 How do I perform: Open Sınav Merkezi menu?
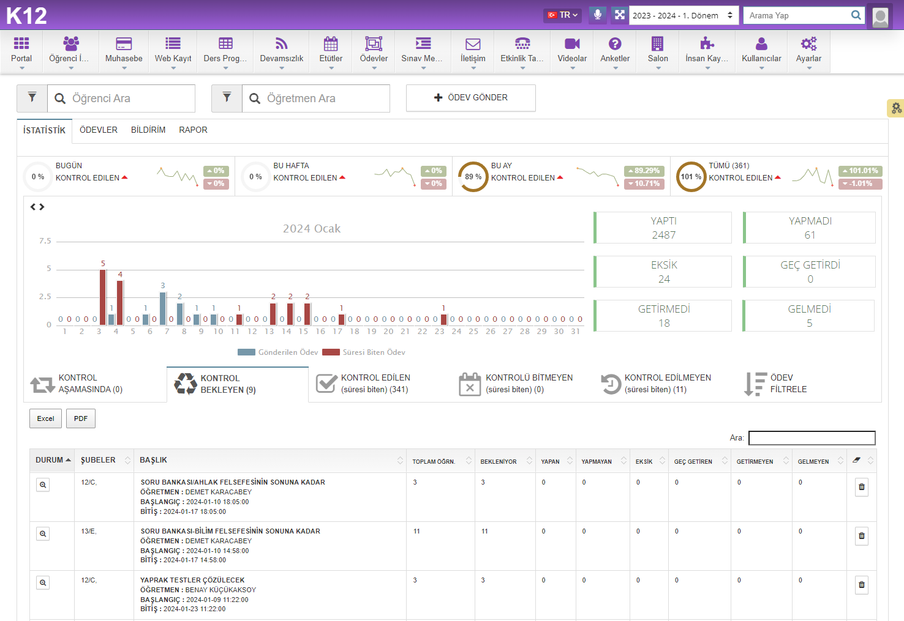coord(423,51)
